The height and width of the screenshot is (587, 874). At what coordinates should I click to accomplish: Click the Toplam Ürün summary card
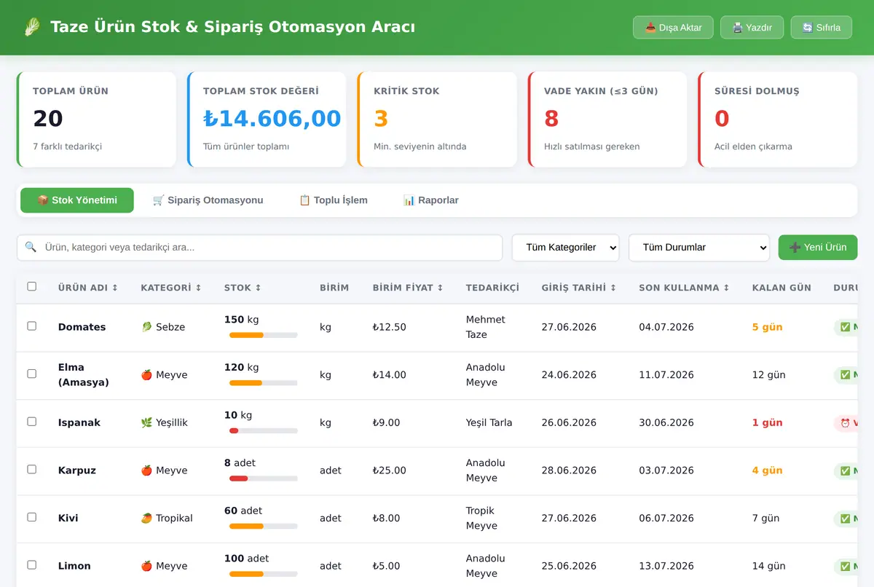[96, 119]
